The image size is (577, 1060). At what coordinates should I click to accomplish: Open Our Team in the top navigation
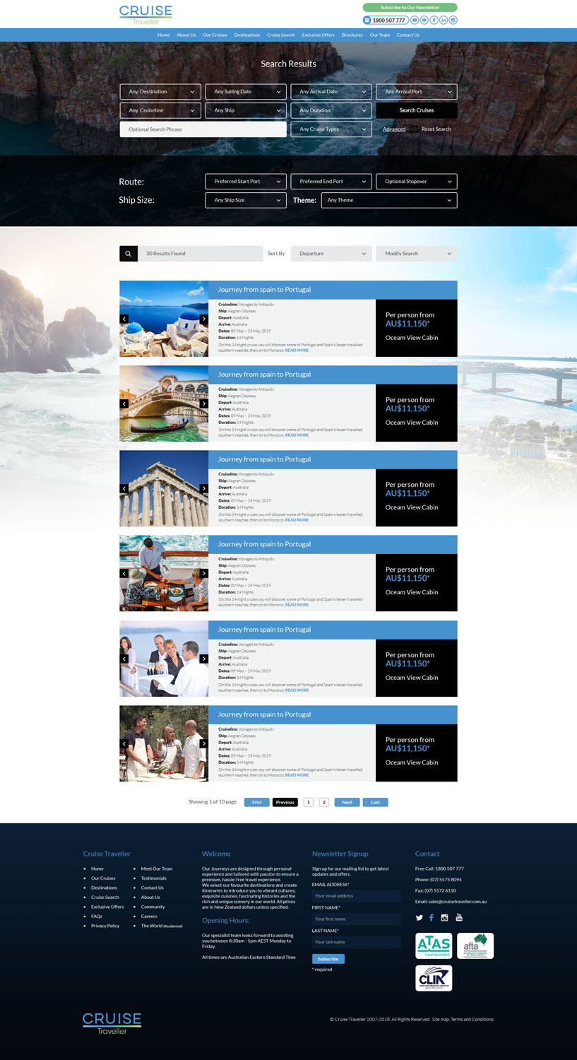380,35
